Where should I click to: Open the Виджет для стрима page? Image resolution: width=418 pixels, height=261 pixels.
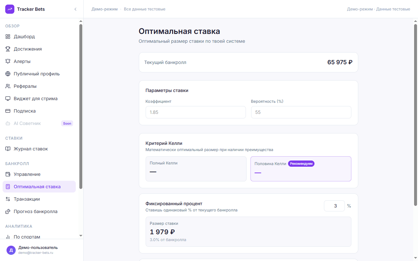(x=39, y=99)
